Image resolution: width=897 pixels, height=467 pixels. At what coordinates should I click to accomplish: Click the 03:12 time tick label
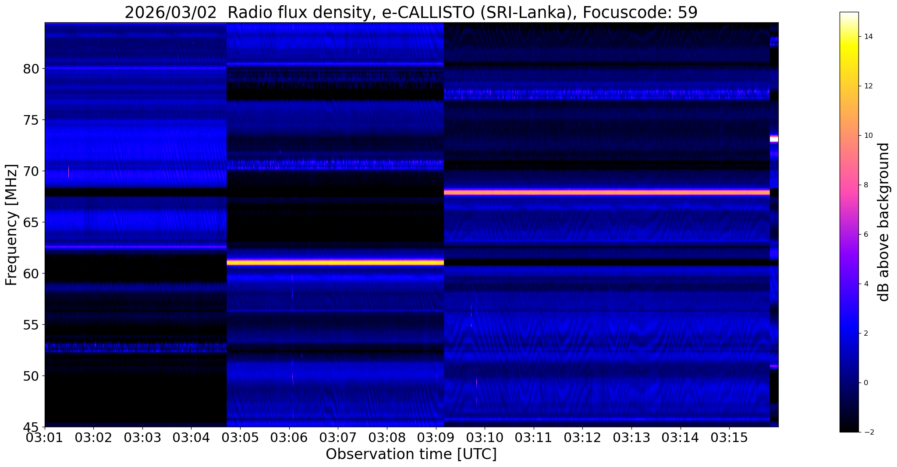[x=583, y=437]
